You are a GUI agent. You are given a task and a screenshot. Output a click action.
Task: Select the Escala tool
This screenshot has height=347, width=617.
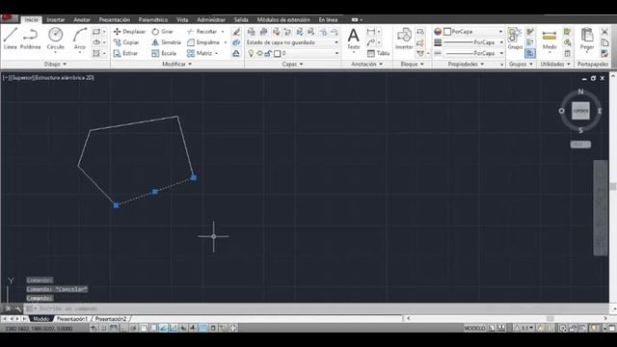[x=164, y=53]
